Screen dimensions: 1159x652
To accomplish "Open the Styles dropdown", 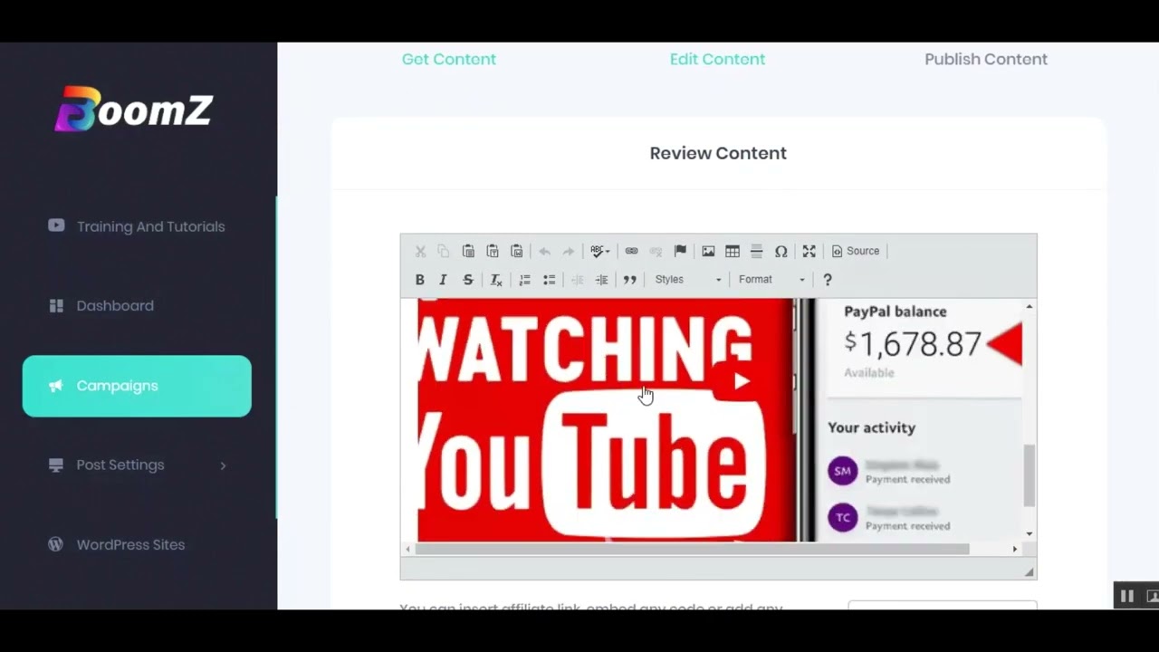I will point(688,280).
